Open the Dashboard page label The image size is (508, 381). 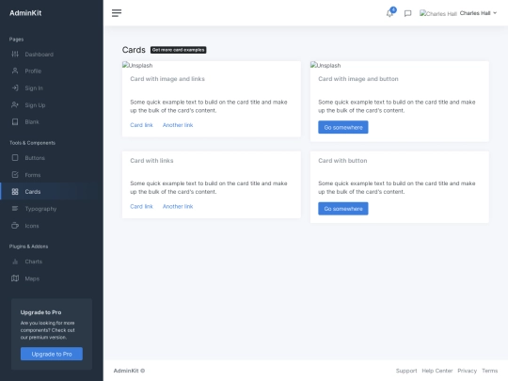click(40, 55)
